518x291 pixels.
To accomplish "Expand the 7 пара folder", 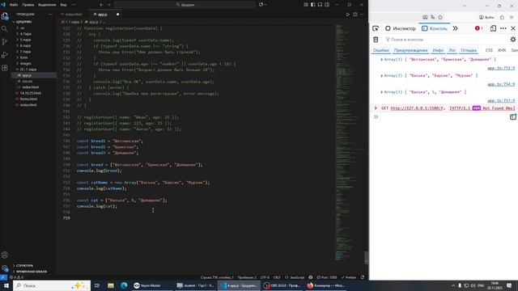I will (x=25, y=52).
